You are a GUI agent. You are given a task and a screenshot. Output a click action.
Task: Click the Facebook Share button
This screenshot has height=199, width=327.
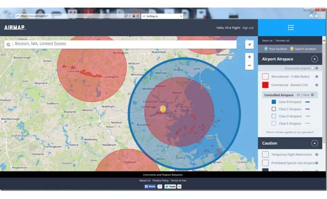(x=150, y=187)
